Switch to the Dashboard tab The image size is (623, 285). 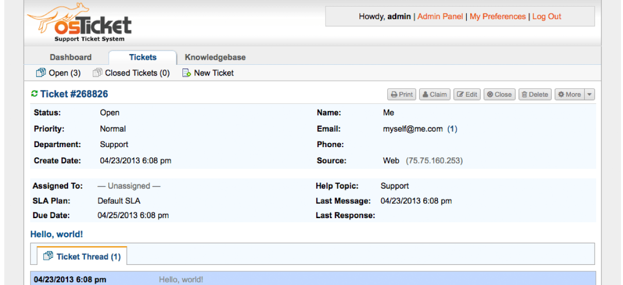tap(71, 57)
